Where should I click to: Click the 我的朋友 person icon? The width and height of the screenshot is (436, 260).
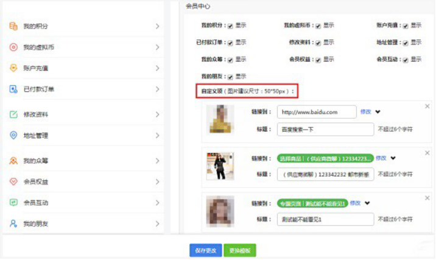(x=13, y=223)
